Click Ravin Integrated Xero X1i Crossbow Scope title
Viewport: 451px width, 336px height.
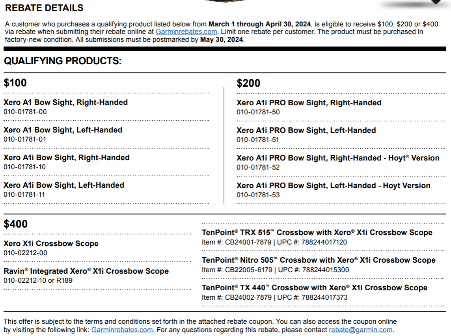pos(86,271)
